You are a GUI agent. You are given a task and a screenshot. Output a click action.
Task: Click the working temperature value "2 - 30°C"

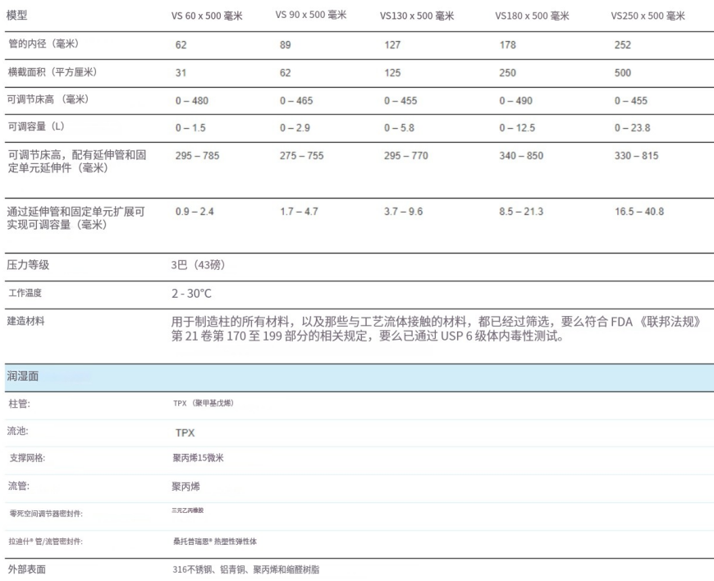pyautogui.click(x=191, y=293)
